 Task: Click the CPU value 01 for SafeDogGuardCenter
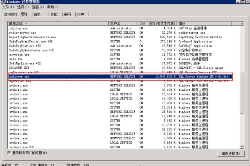click(141, 41)
